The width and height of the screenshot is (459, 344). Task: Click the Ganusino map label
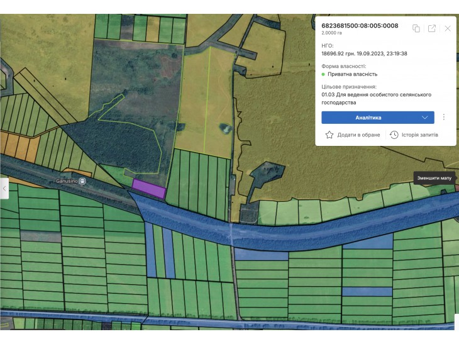click(x=67, y=181)
